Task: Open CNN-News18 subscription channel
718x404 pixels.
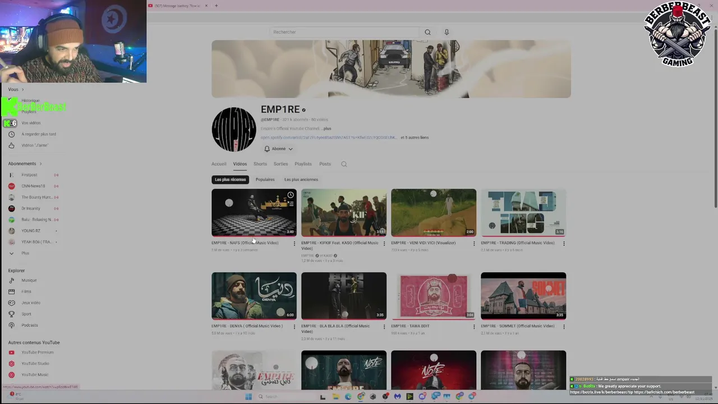Action: pos(33,186)
